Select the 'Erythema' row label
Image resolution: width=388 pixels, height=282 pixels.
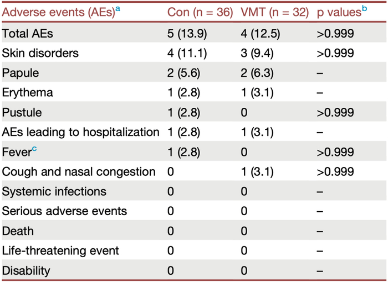27,93
